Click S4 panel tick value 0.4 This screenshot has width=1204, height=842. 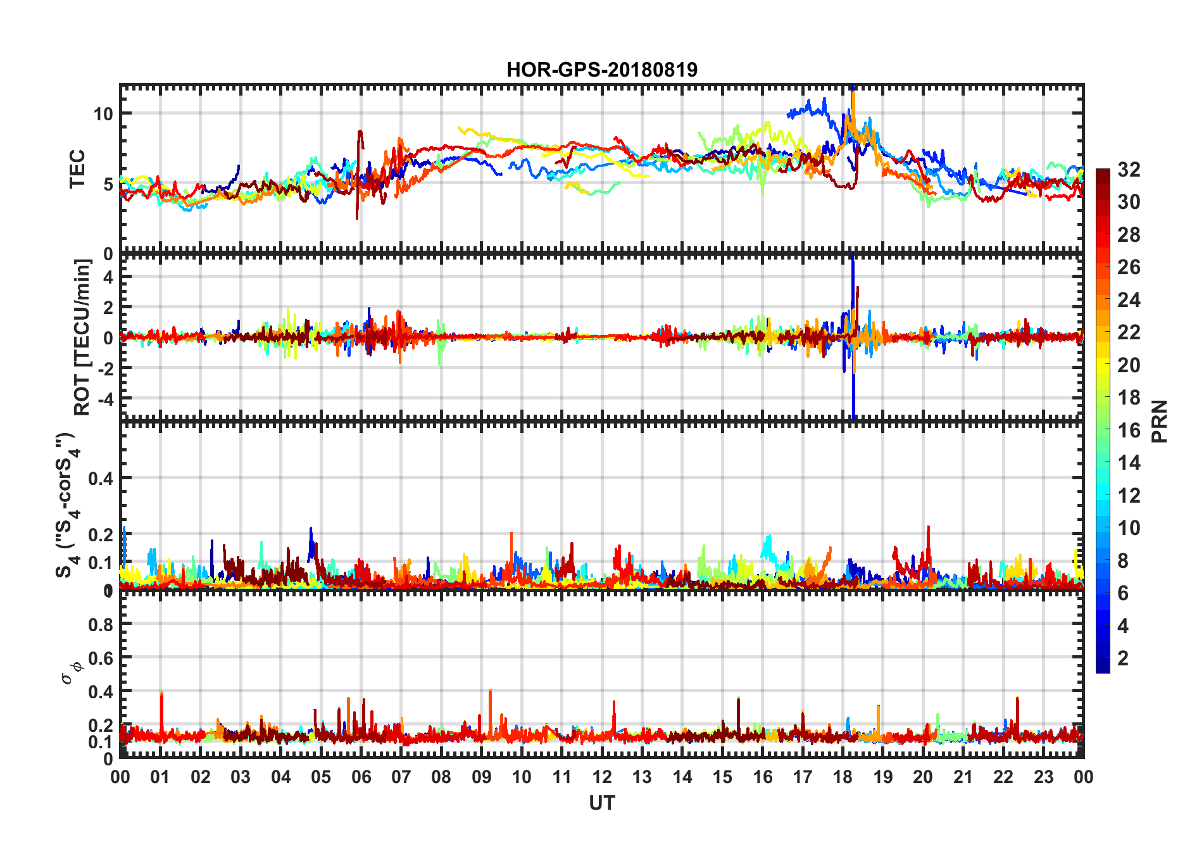(101, 479)
